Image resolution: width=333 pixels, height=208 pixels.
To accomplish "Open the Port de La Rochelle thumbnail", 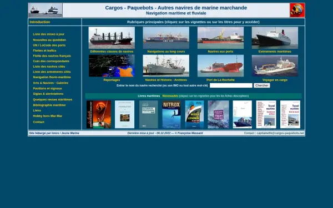I will [220, 66].
